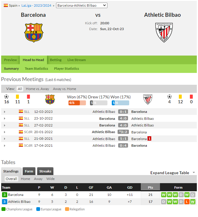
Task: Click the large Athletic Bilbao club crest
Action: 164,32
